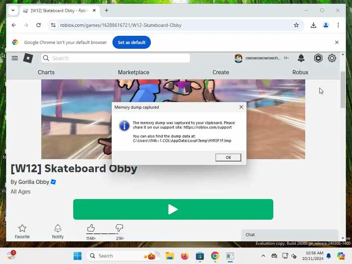Open Microsoft Store from taskbar
This screenshot has height=264, width=352.
(x=200, y=256)
